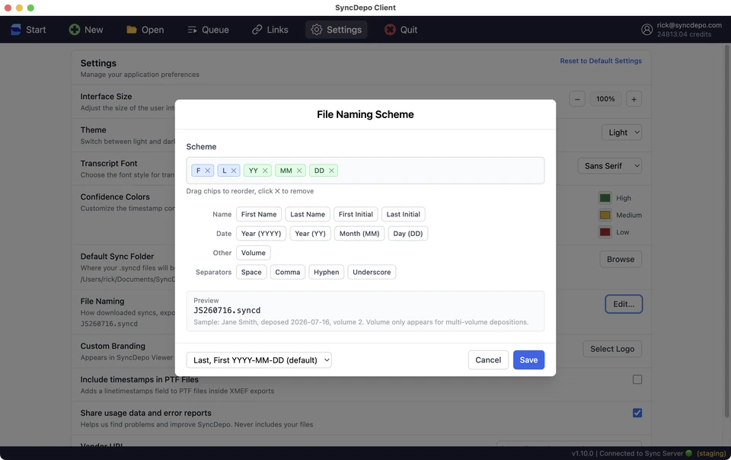Remove the YY chip via its X
731x460 pixels.
(265, 171)
